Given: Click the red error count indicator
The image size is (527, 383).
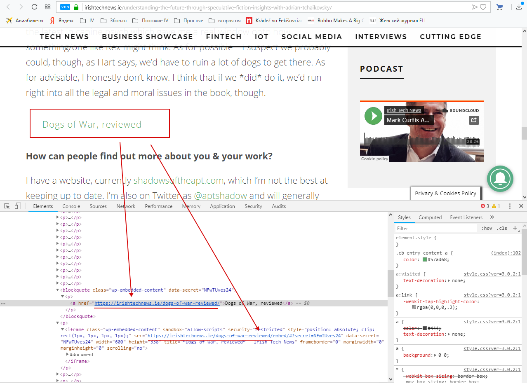Looking at the screenshot, I should click(x=485, y=206).
